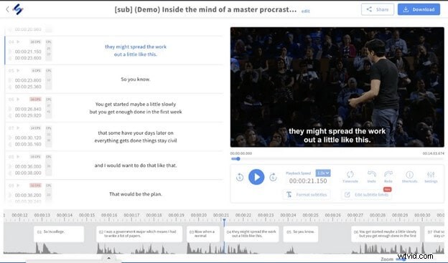Click the timeline playhead marker at 00:00:21
Screen dimensions: 448x263
click(224, 221)
